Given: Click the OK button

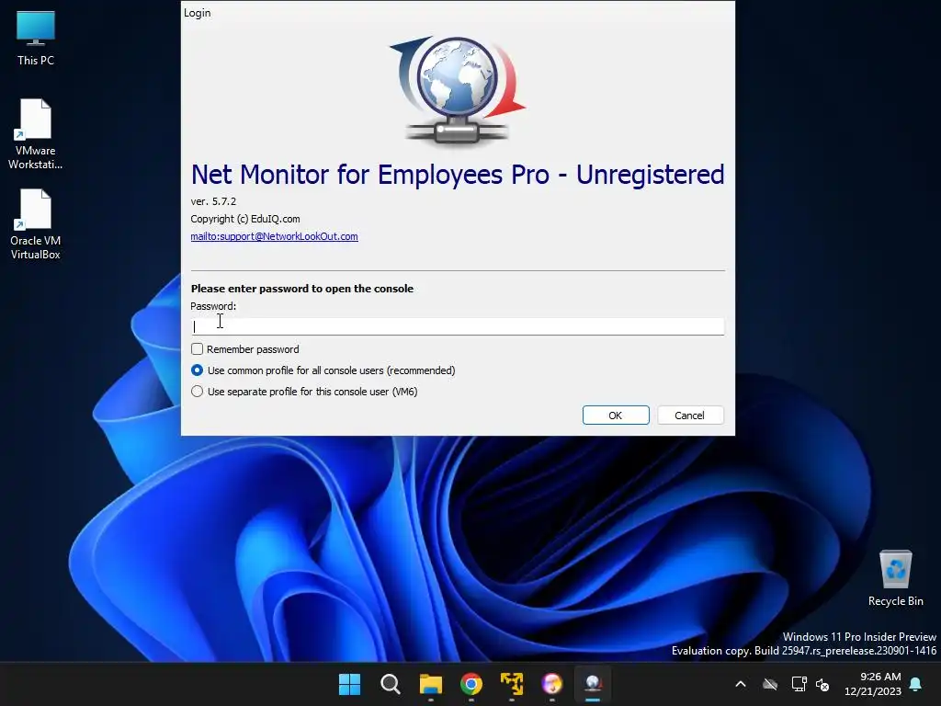Looking at the screenshot, I should point(616,416).
